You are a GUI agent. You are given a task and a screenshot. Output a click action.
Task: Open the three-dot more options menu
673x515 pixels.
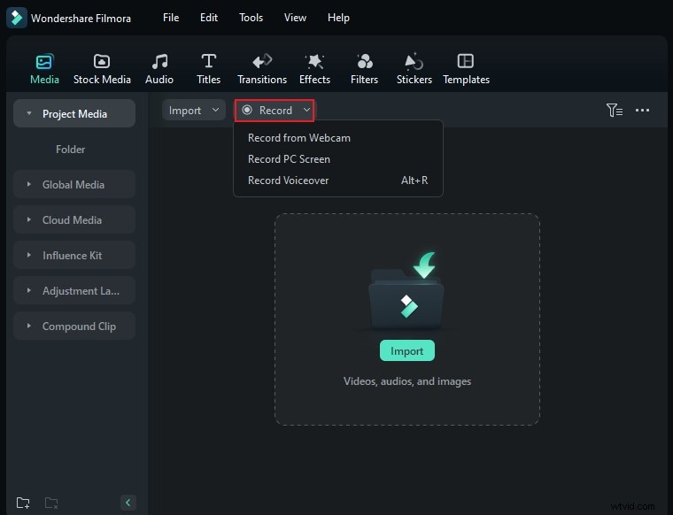[x=643, y=111]
